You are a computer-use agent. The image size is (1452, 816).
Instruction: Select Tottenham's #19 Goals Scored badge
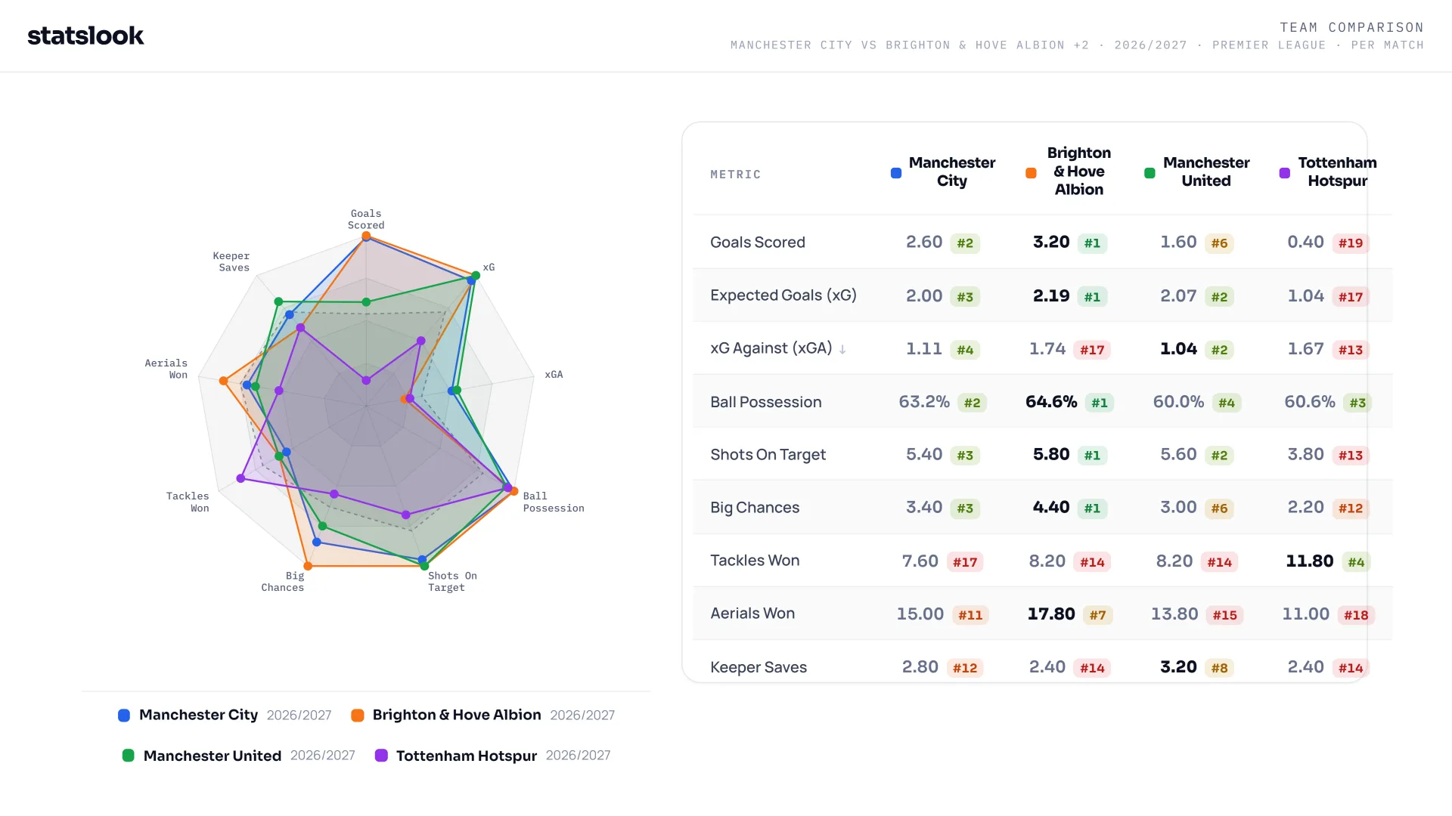pos(1351,243)
